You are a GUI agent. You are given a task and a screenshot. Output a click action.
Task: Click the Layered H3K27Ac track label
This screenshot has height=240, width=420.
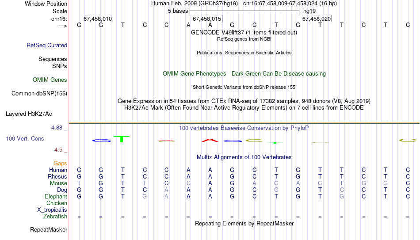coord(29,114)
